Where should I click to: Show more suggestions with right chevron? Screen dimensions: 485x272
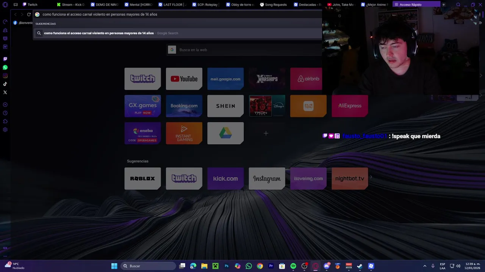tap(371, 177)
